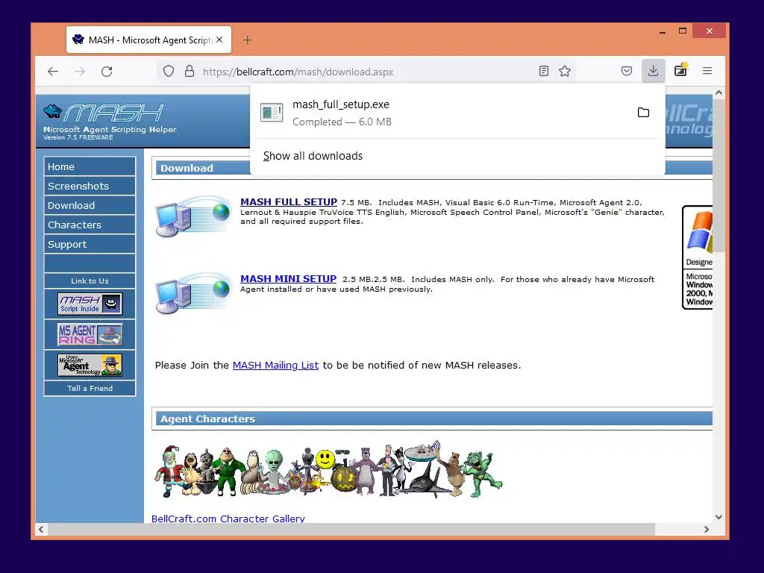
Task: Click computer globe icon beside MASH FULL SETUP
Action: (x=193, y=216)
